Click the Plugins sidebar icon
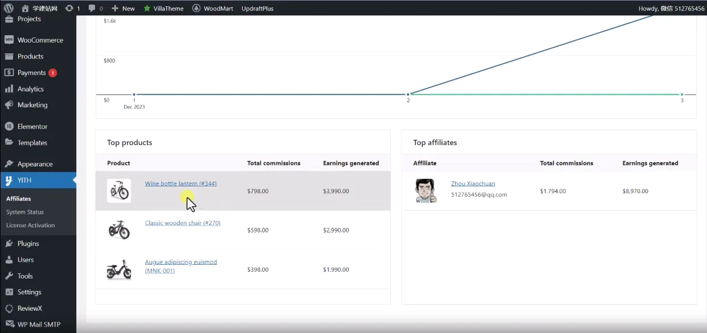This screenshot has height=333, width=707. (x=9, y=244)
